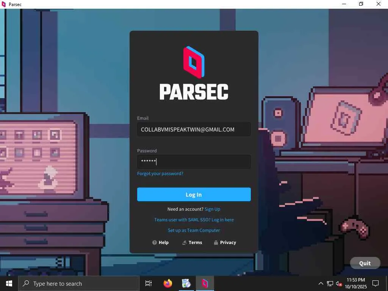Open the network status tray icon
The image size is (388, 291).
coord(330,283)
